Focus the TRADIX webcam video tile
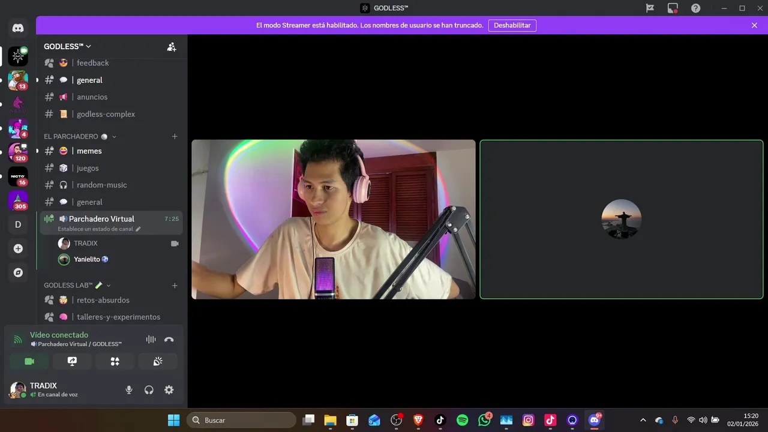Screen dimensions: 768x432 pyautogui.click(x=334, y=220)
